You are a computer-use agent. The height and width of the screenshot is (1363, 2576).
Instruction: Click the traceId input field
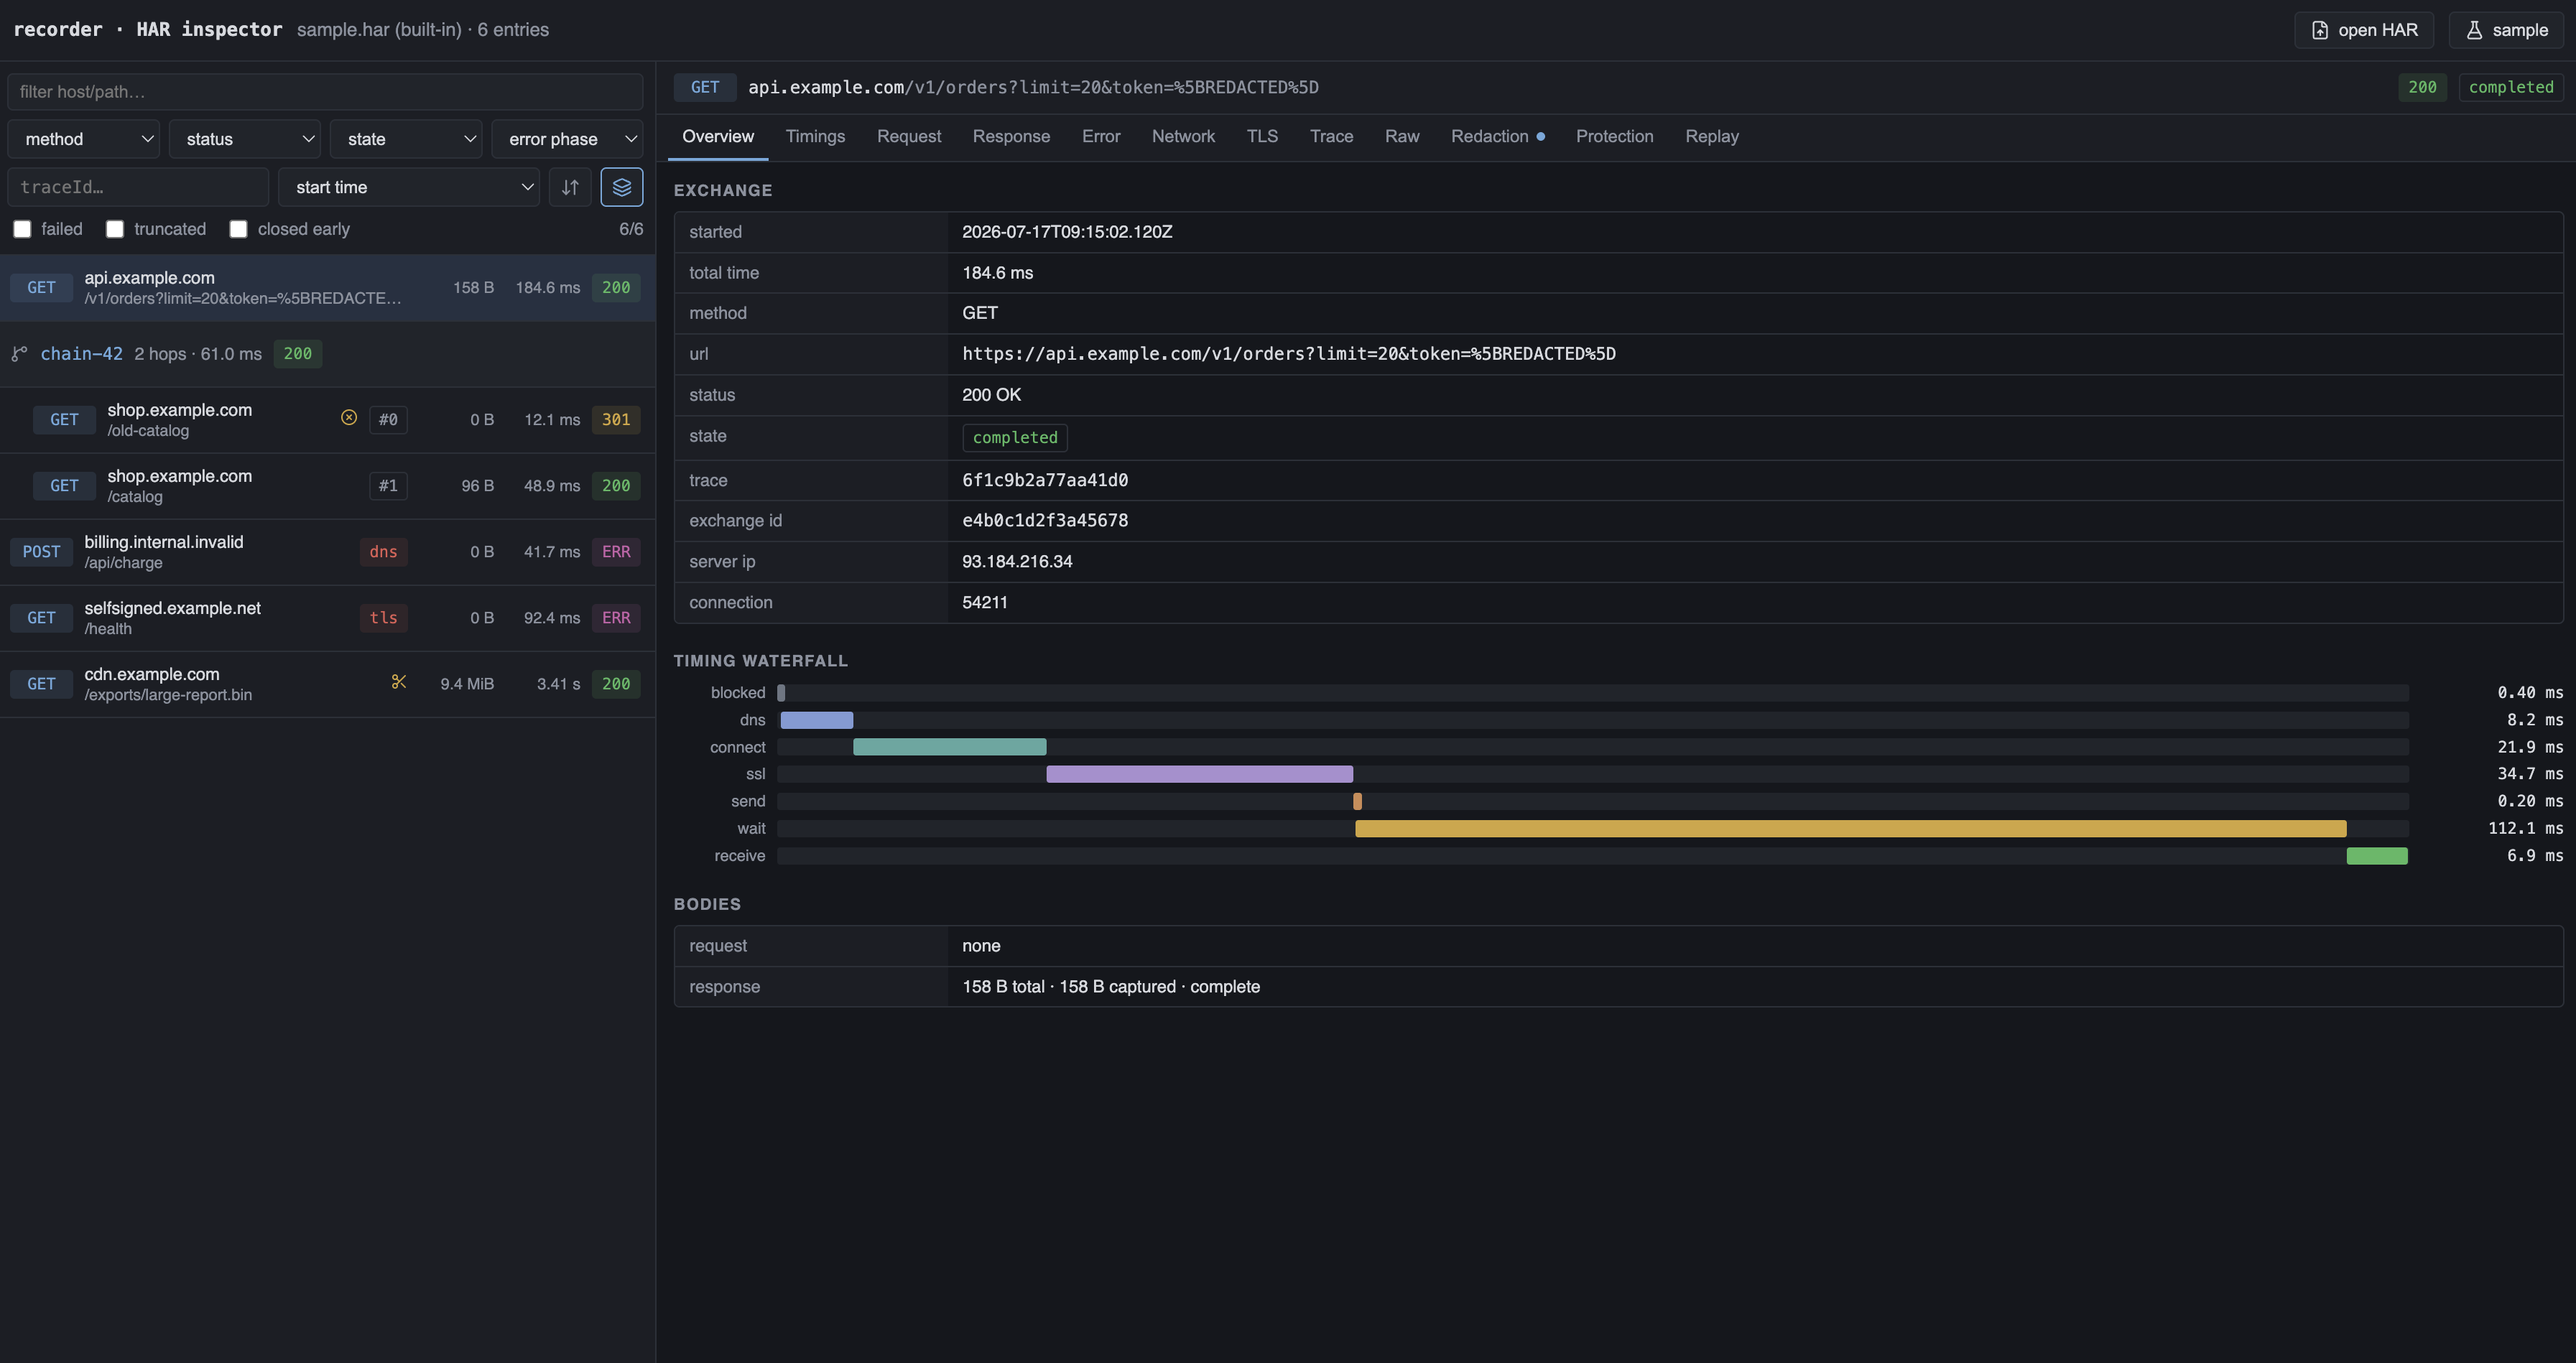coord(138,187)
